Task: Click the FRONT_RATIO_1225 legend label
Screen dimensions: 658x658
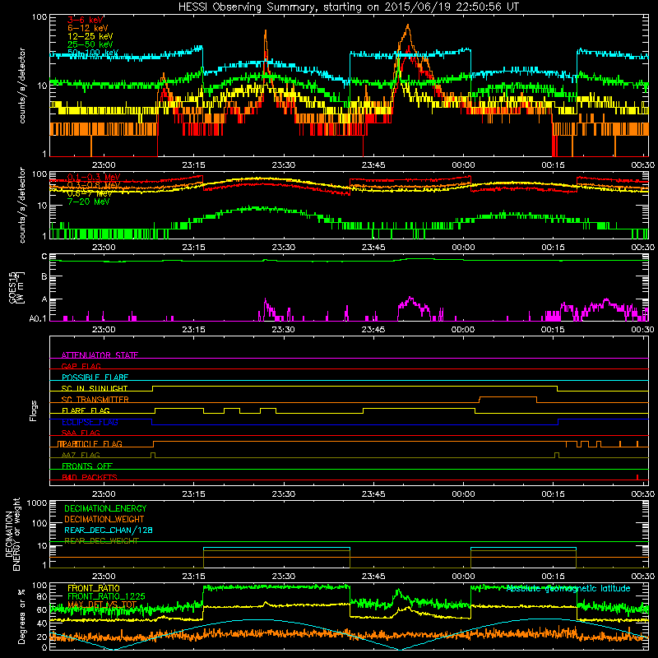Action: click(106, 596)
